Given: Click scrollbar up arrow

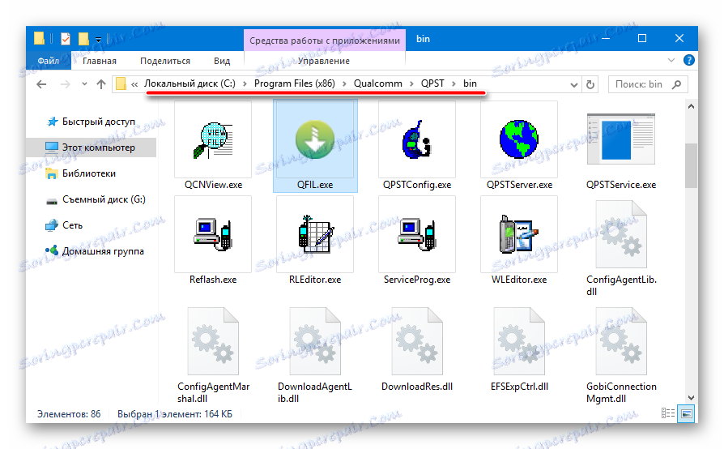Looking at the screenshot, I should coord(691,106).
